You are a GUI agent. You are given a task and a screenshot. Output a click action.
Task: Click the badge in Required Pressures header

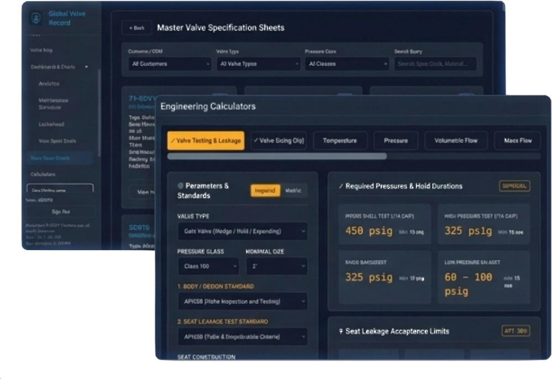(x=514, y=186)
